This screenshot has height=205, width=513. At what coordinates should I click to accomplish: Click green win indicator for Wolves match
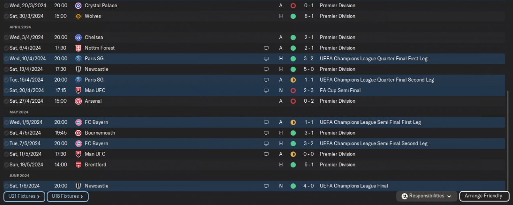(x=293, y=16)
